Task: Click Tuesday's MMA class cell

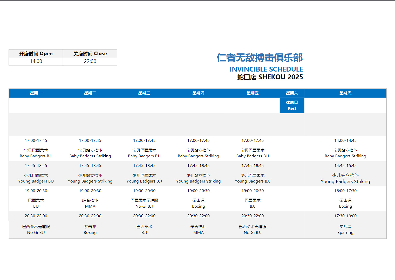Action: 90,204
